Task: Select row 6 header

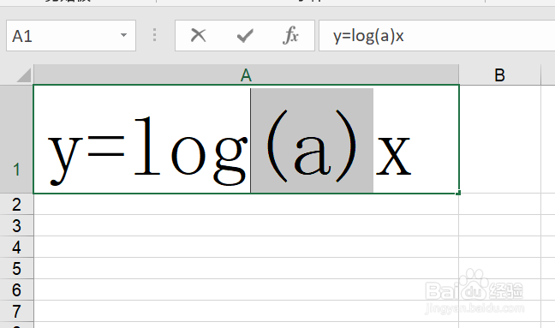Action: coord(16,289)
